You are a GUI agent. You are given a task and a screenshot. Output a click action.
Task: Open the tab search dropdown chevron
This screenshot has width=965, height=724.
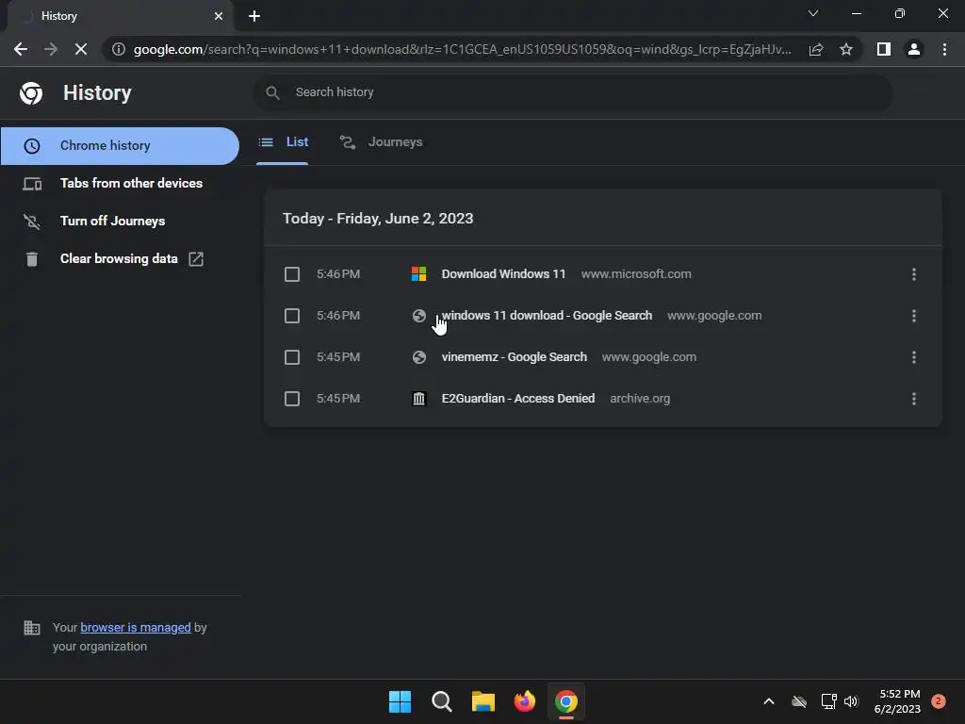pos(813,13)
